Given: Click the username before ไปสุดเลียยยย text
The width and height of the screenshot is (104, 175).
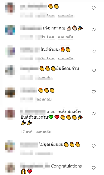Looking at the screenshot, I should click(x=29, y=144).
